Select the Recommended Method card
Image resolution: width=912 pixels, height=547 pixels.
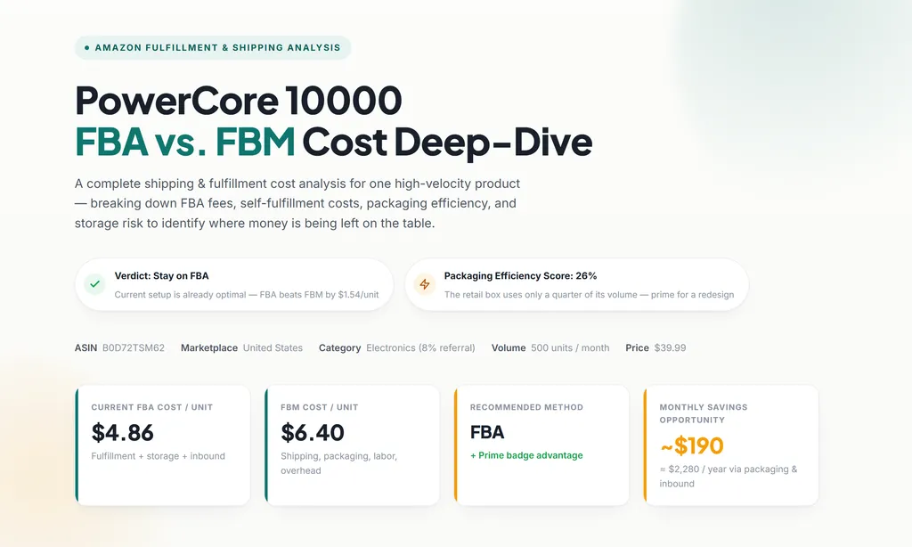click(x=541, y=445)
